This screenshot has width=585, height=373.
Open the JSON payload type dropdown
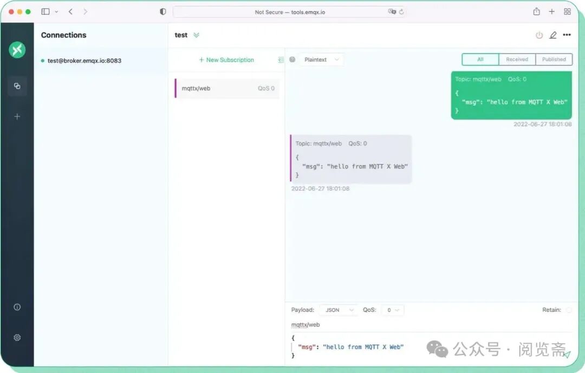338,310
